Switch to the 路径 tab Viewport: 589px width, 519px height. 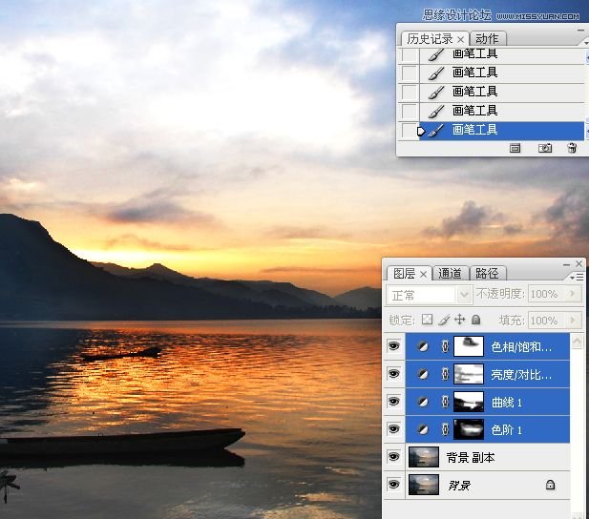click(x=487, y=274)
